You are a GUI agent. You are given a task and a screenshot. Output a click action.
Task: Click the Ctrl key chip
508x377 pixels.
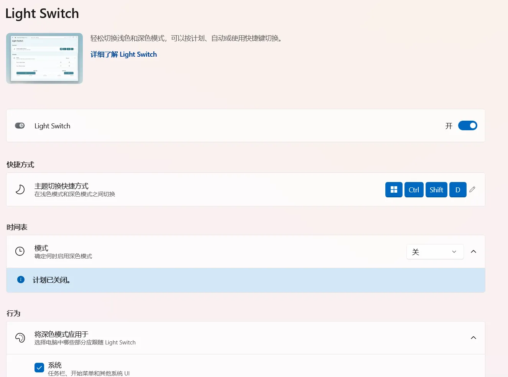tap(414, 189)
